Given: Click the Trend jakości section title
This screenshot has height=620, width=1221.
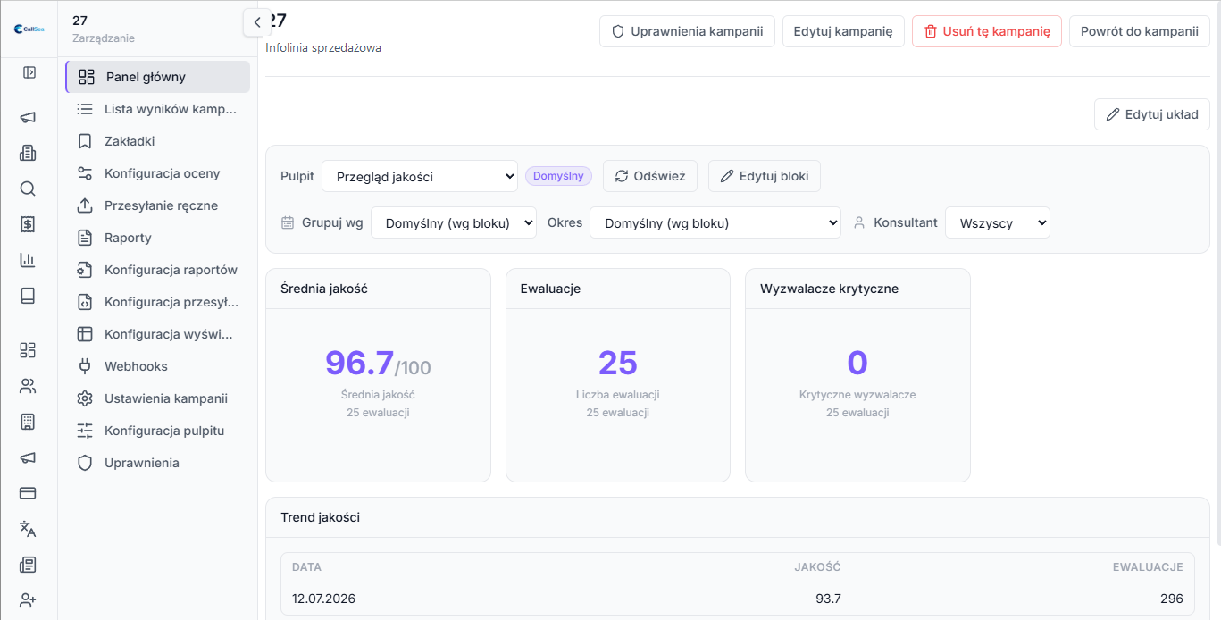Looking at the screenshot, I should 320,517.
